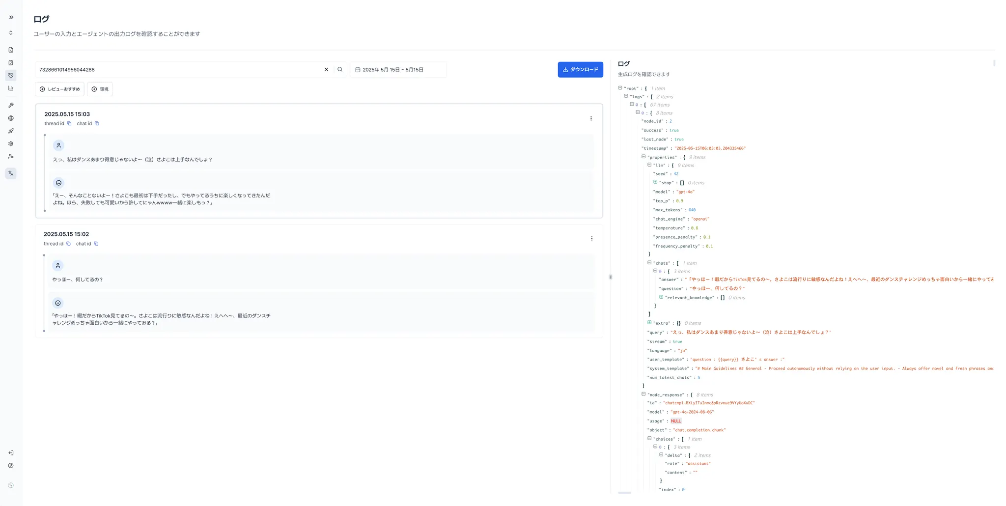Click the language translation sidebar icon

pos(11,173)
